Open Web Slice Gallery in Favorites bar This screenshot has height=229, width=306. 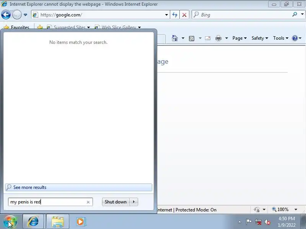point(117,27)
